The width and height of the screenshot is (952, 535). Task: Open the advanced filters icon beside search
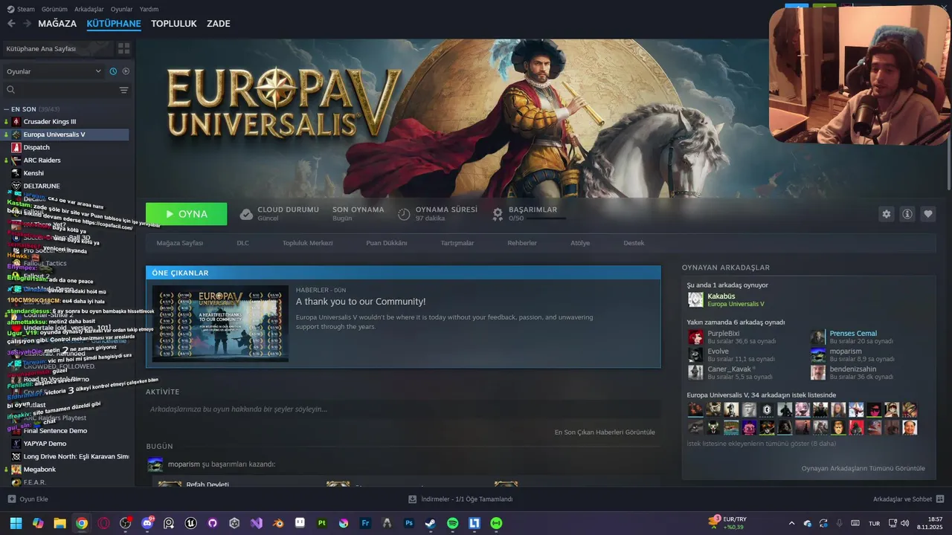click(123, 90)
